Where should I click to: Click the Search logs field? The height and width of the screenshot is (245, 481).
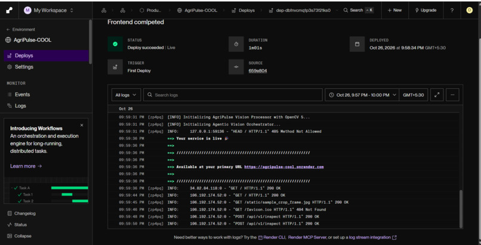pyautogui.click(x=233, y=95)
